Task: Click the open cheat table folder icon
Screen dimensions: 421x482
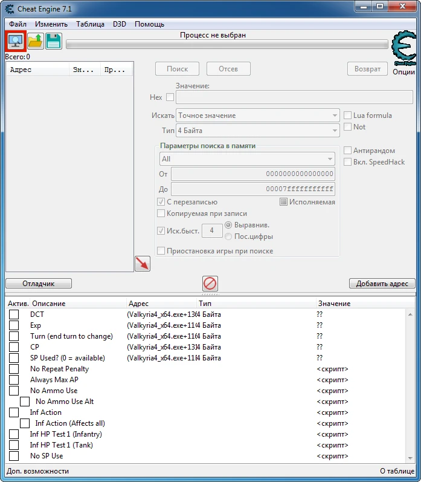Action: pos(35,41)
